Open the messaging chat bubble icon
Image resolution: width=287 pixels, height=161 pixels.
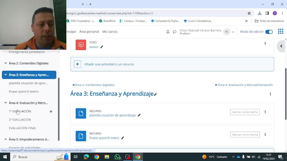175,32
